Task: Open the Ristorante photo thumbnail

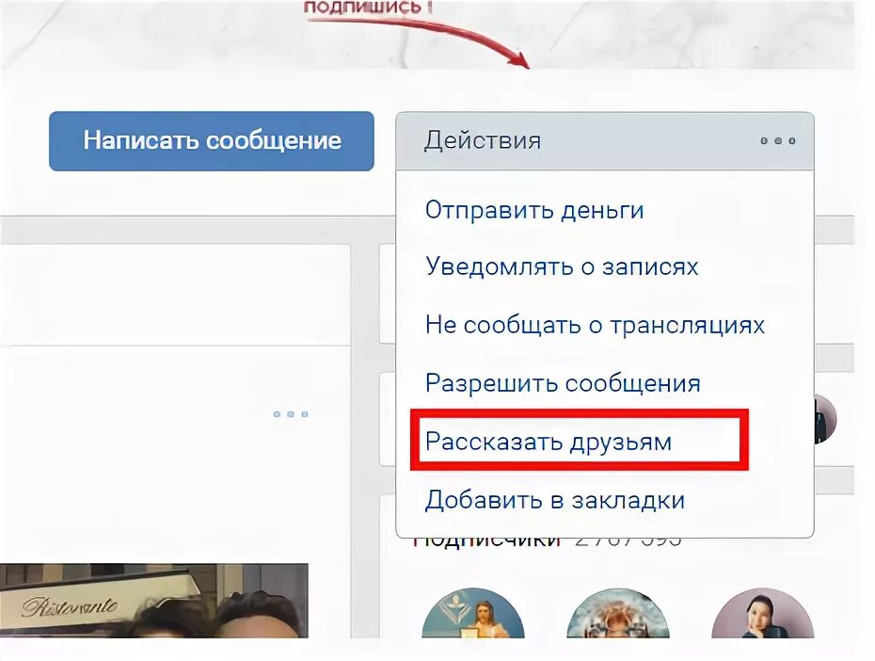Action: [x=154, y=601]
